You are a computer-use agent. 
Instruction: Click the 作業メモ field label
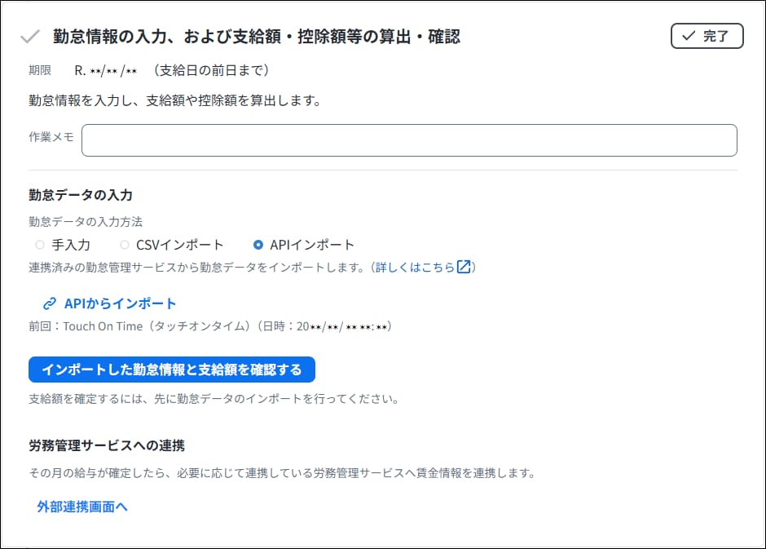51,137
